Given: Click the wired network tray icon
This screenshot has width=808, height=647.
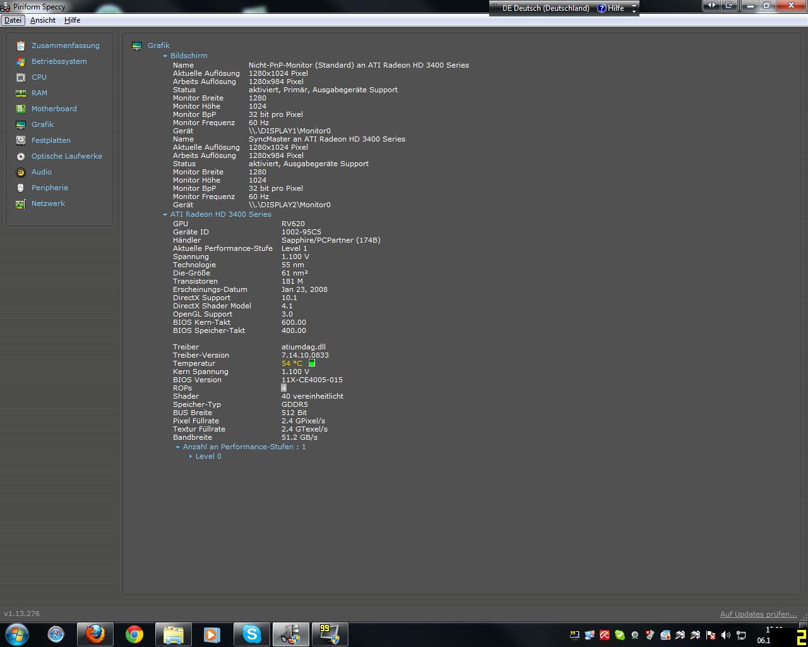Looking at the screenshot, I should point(741,635).
